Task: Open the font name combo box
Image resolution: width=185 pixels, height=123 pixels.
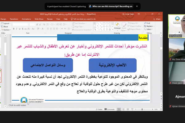Action: pyautogui.click(x=21, y=25)
